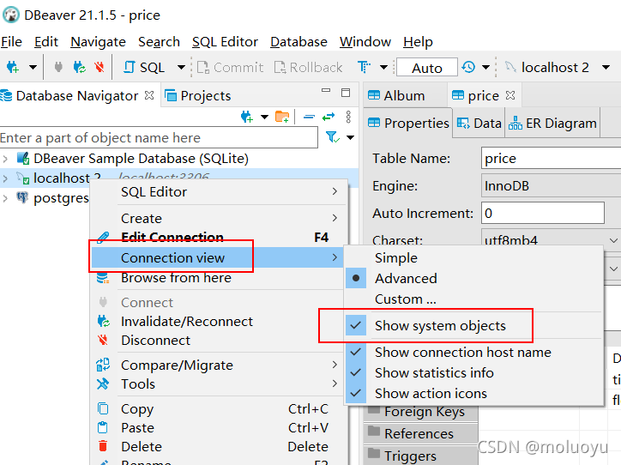Toggle Show action icons option

point(474,393)
